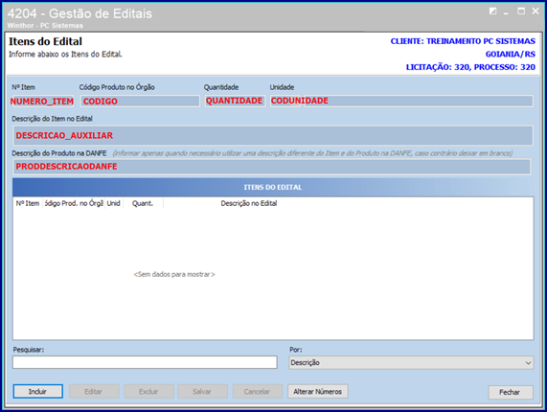Click the Itens do Edital heading
Image resolution: width=547 pixels, height=412 pixels.
click(45, 41)
